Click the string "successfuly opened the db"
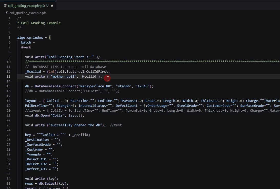Viewport: 280px width, 189px height. (x=75, y=125)
